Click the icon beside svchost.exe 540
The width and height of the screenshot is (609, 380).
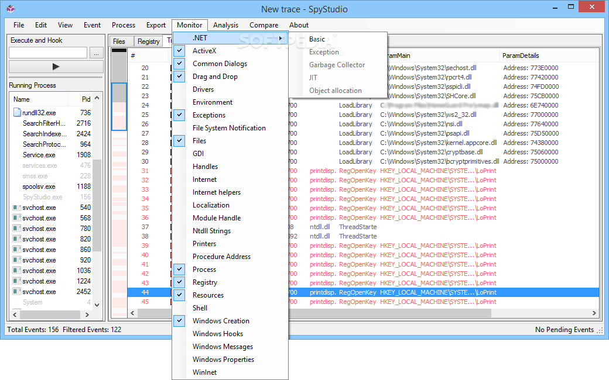17,208
